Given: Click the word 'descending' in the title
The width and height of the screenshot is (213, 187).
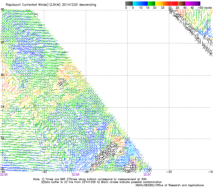Looking at the screenshot, I should coord(88,5).
